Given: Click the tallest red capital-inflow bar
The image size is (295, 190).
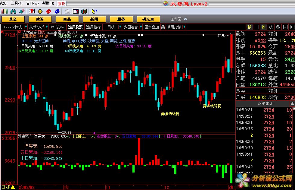Looking at the screenshot, I should coord(139,151).
